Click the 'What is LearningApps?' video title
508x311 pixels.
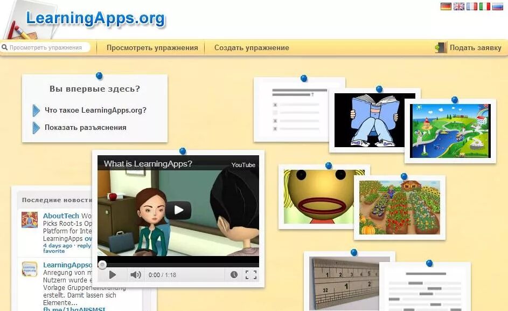pyautogui.click(x=148, y=164)
